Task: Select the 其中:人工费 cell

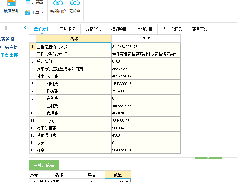Action: click(x=74, y=76)
